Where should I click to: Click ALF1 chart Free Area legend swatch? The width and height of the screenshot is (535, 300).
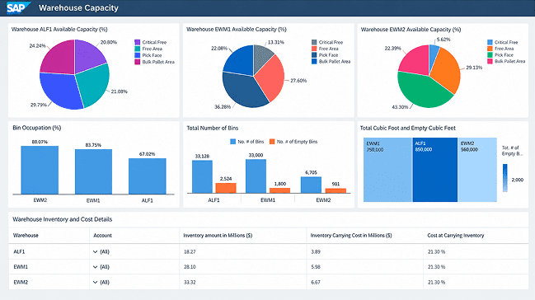point(137,49)
